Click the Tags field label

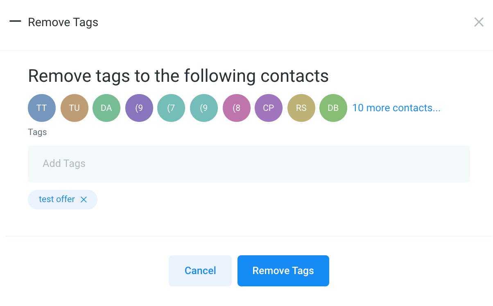click(x=37, y=132)
